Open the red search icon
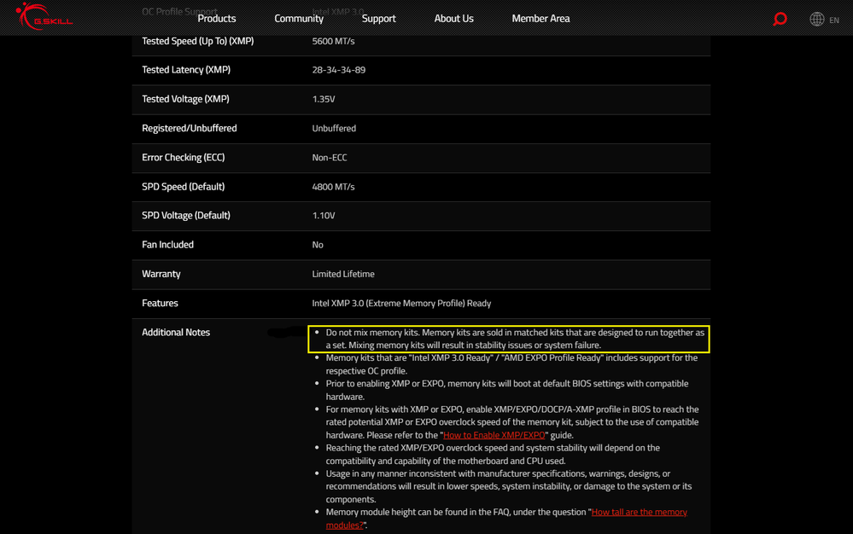The image size is (853, 534). pos(780,19)
